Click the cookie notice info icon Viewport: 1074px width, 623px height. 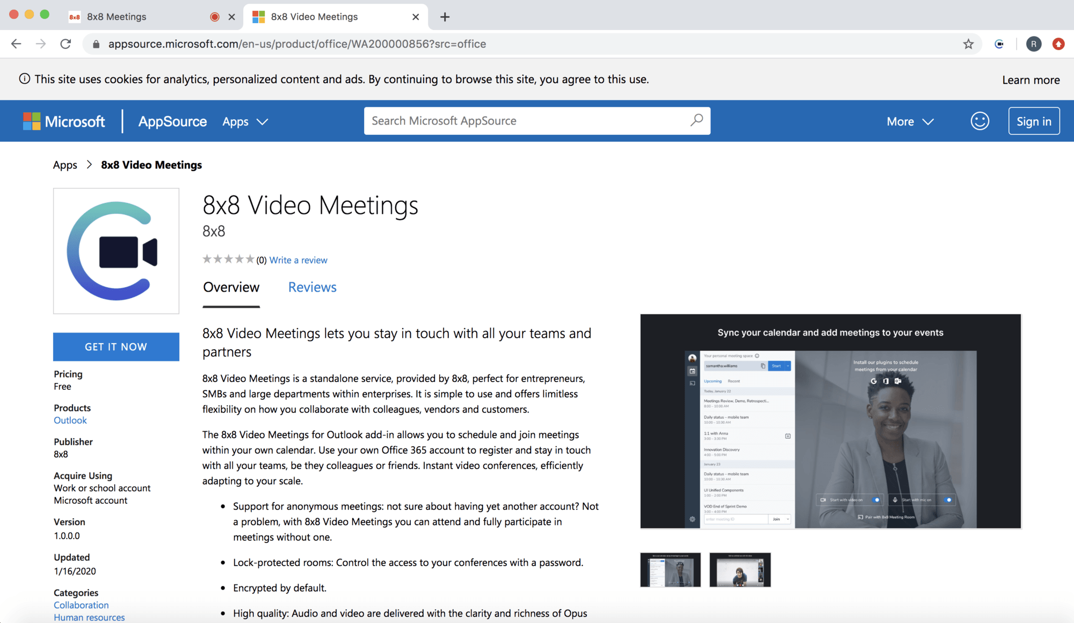(x=25, y=79)
